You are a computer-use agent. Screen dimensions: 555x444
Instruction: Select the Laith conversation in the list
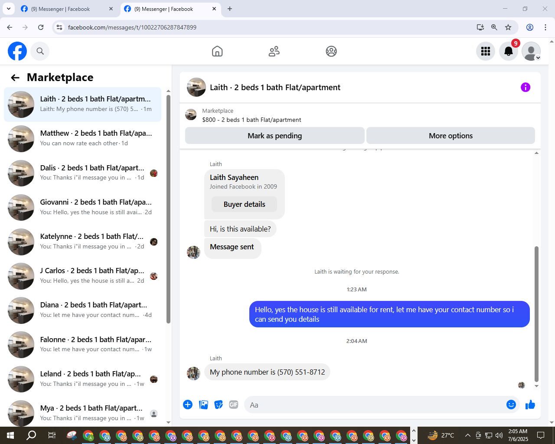pyautogui.click(x=82, y=104)
